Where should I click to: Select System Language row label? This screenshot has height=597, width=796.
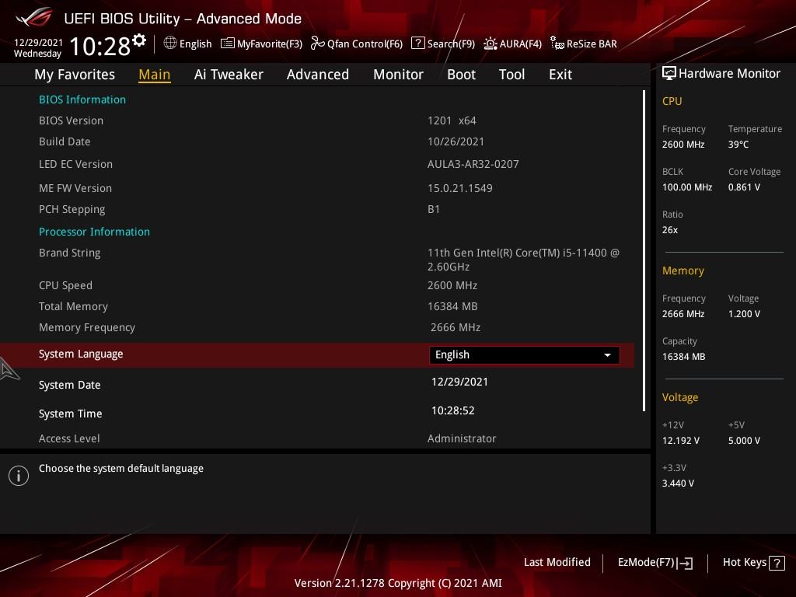pyautogui.click(x=81, y=354)
